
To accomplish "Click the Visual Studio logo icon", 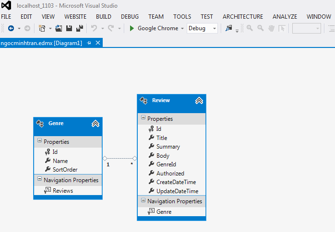I will click(6, 5).
